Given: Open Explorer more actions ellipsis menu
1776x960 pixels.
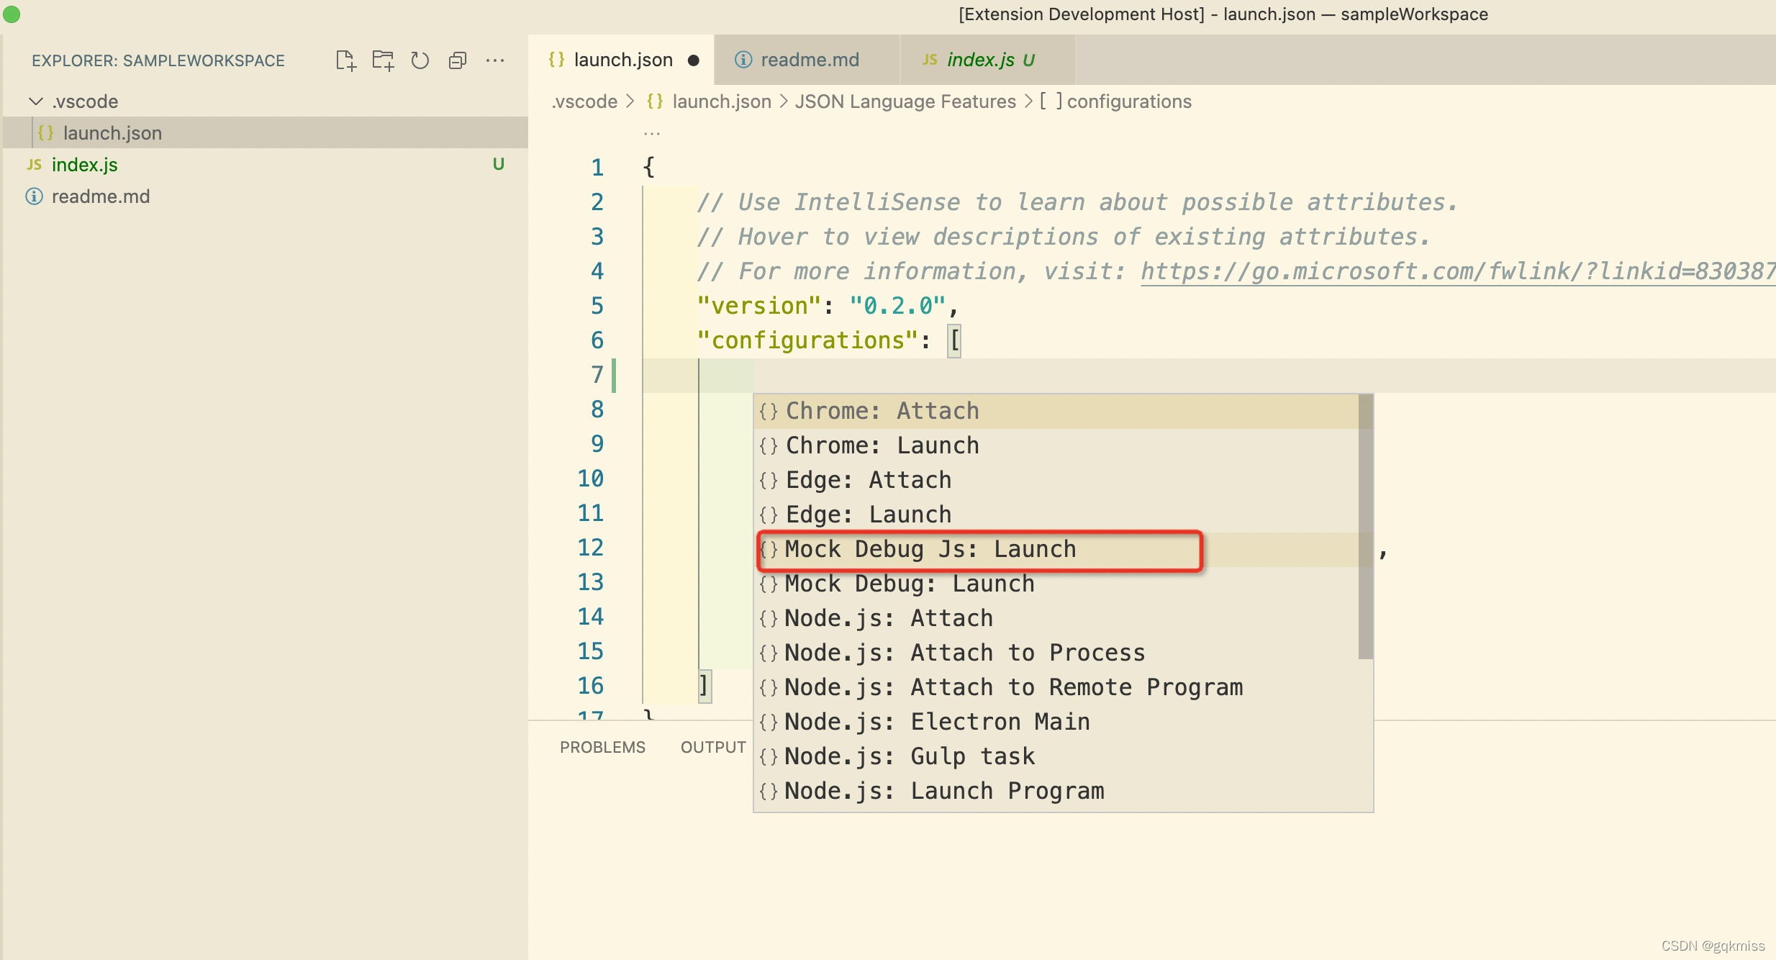Looking at the screenshot, I should point(495,60).
